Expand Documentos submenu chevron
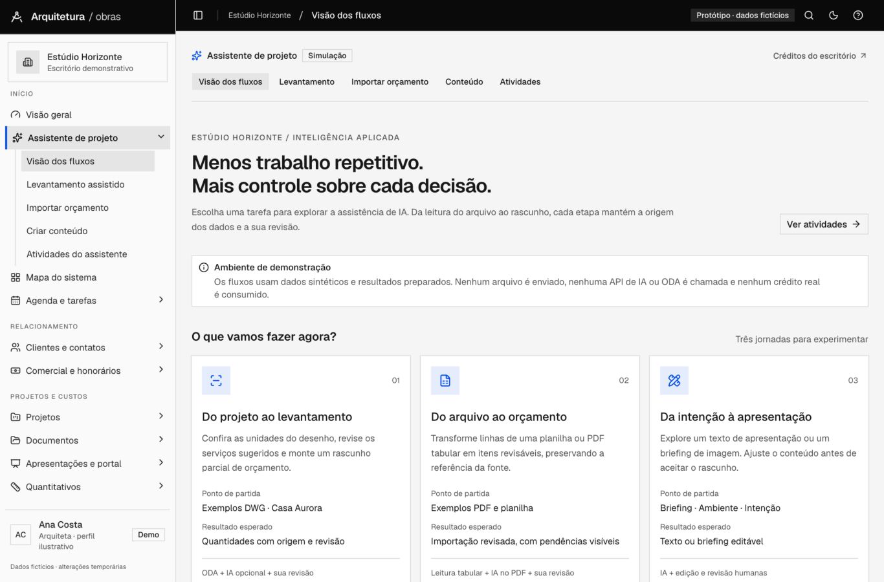The width and height of the screenshot is (884, 582). coord(161,439)
